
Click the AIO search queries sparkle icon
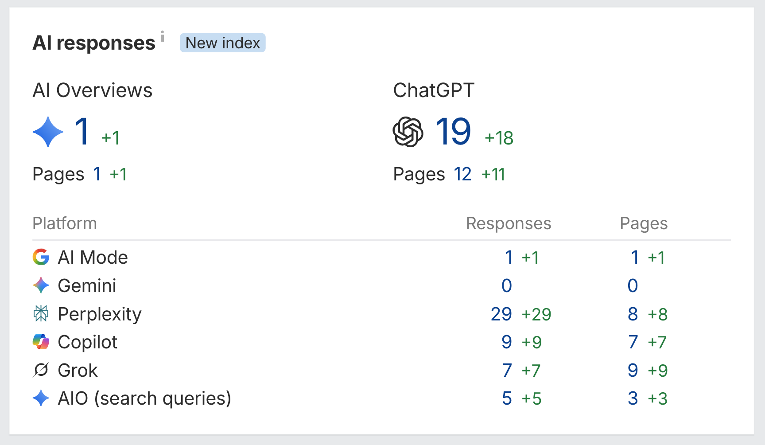coord(41,398)
